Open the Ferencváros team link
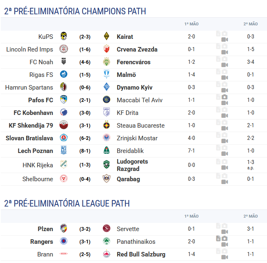This screenshot has width=267, height=263. click(133, 62)
